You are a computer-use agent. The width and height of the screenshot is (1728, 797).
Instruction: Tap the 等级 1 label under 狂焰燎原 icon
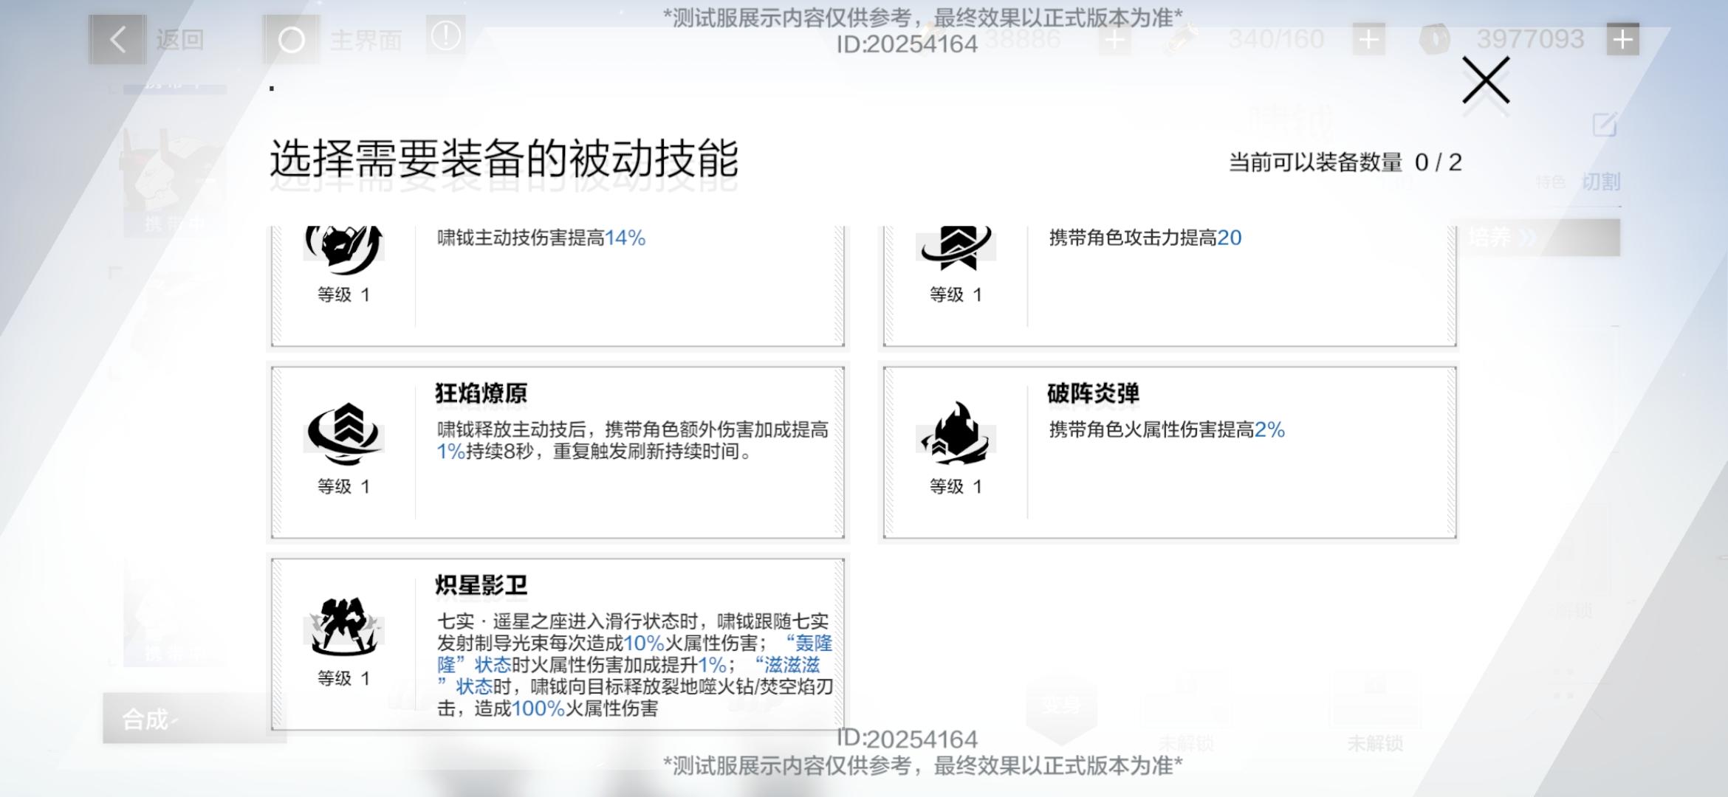343,486
